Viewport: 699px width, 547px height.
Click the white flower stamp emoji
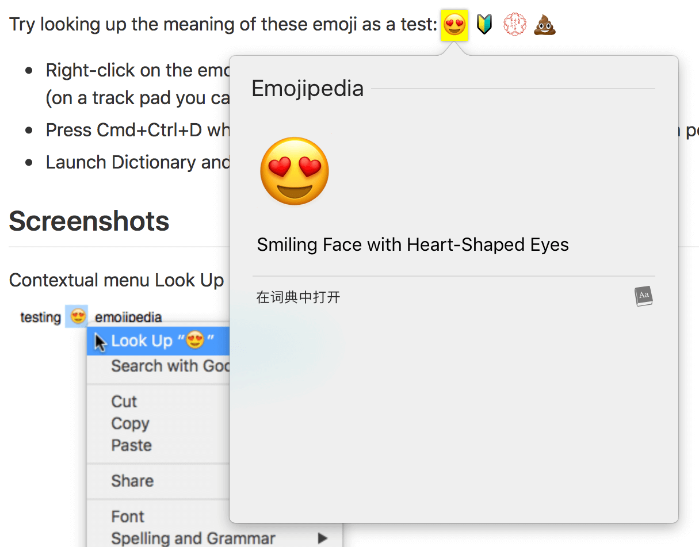[514, 25]
